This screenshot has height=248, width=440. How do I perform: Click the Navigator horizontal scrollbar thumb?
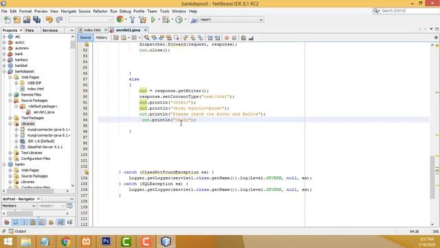tap(20, 214)
